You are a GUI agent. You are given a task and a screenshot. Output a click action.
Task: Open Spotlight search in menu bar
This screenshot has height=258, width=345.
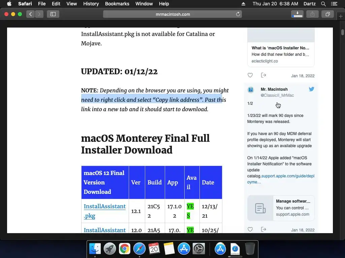[x=323, y=4]
